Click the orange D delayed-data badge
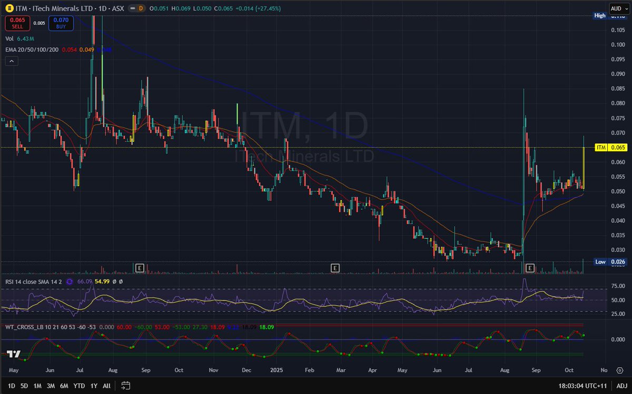Image resolution: width=632 pixels, height=394 pixels. click(x=141, y=9)
